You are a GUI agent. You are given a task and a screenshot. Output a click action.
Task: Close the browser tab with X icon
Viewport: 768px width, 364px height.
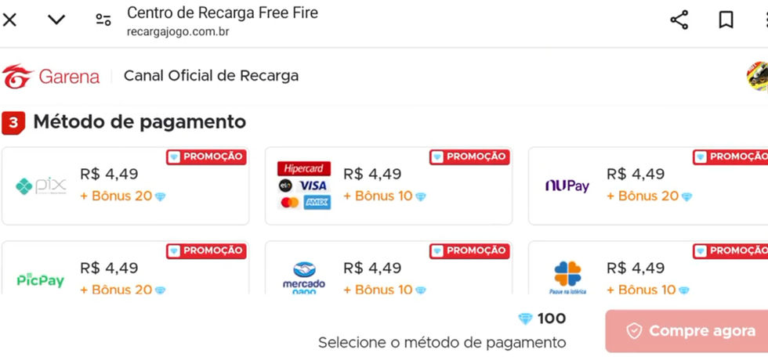pyautogui.click(x=10, y=20)
